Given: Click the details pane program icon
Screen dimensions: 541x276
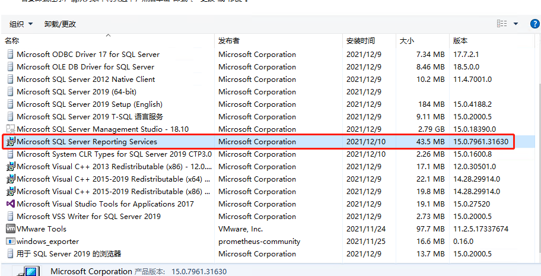Looking at the screenshot, I should tap(29, 271).
